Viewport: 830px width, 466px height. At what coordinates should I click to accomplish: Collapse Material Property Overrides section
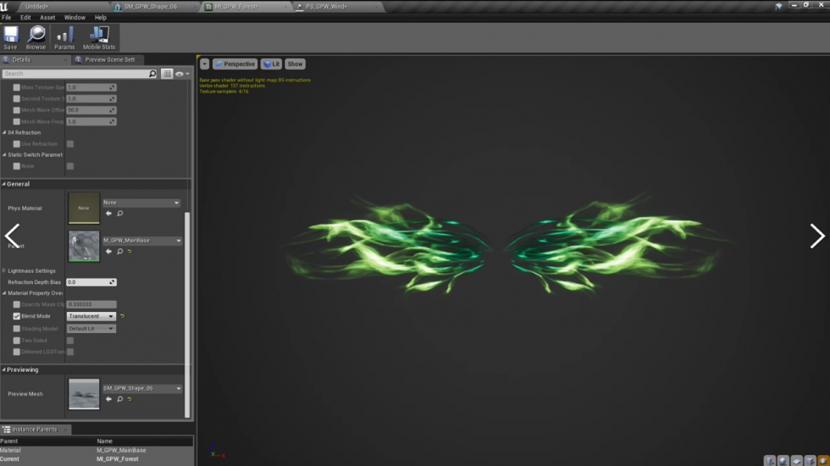4,293
